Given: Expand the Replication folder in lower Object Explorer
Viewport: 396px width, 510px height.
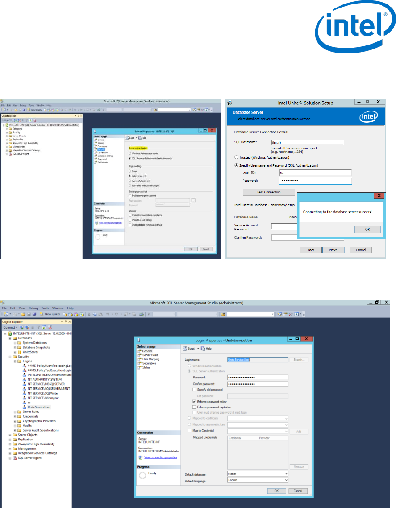Looking at the screenshot, I should click(x=10, y=440).
